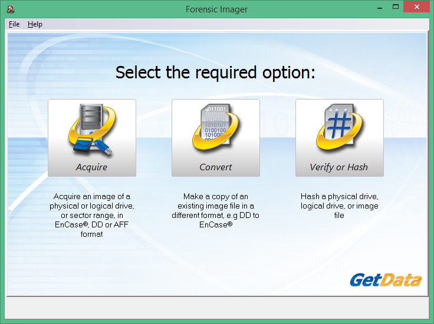Open the Help menu
The width and height of the screenshot is (434, 324).
[x=35, y=24]
